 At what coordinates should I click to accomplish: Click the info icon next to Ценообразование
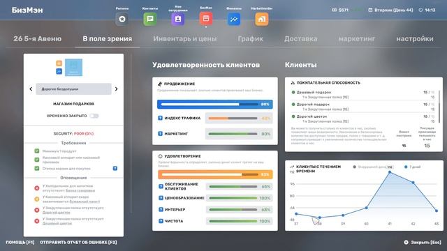coord(161,198)
